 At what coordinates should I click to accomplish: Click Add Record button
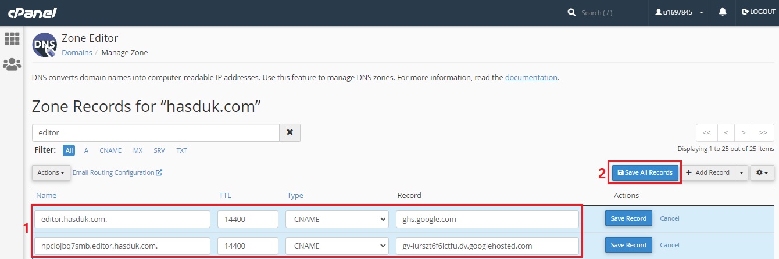pyautogui.click(x=707, y=172)
